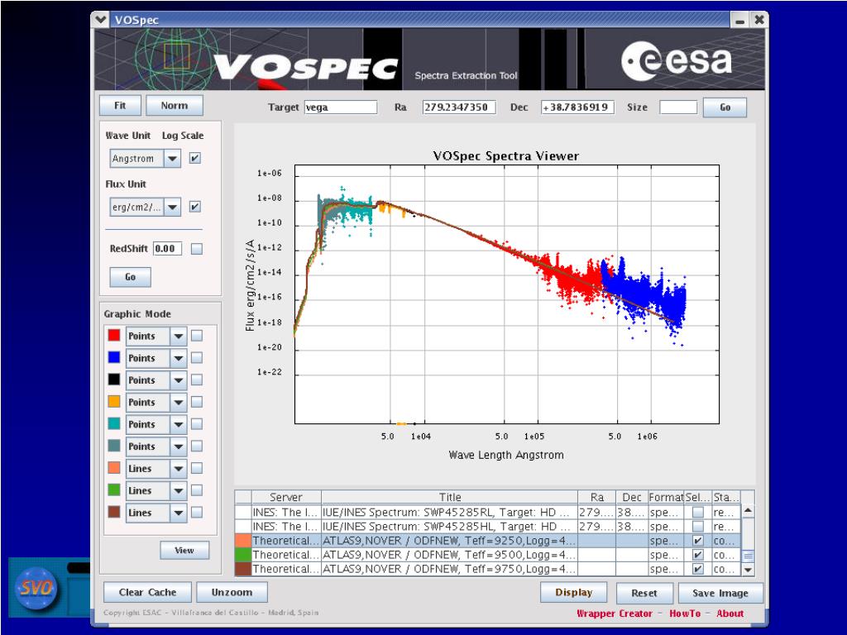Click the Ra coordinate field
Image resolution: width=847 pixels, height=635 pixels.
click(459, 107)
